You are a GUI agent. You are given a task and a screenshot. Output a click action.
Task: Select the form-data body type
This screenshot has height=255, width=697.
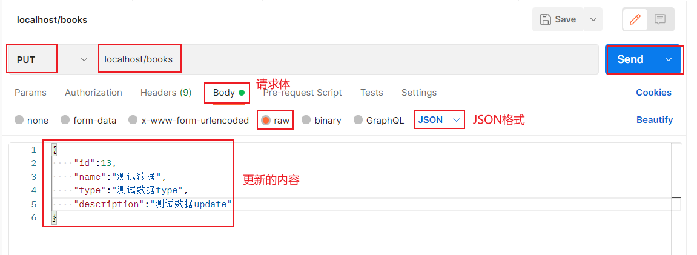(88, 120)
